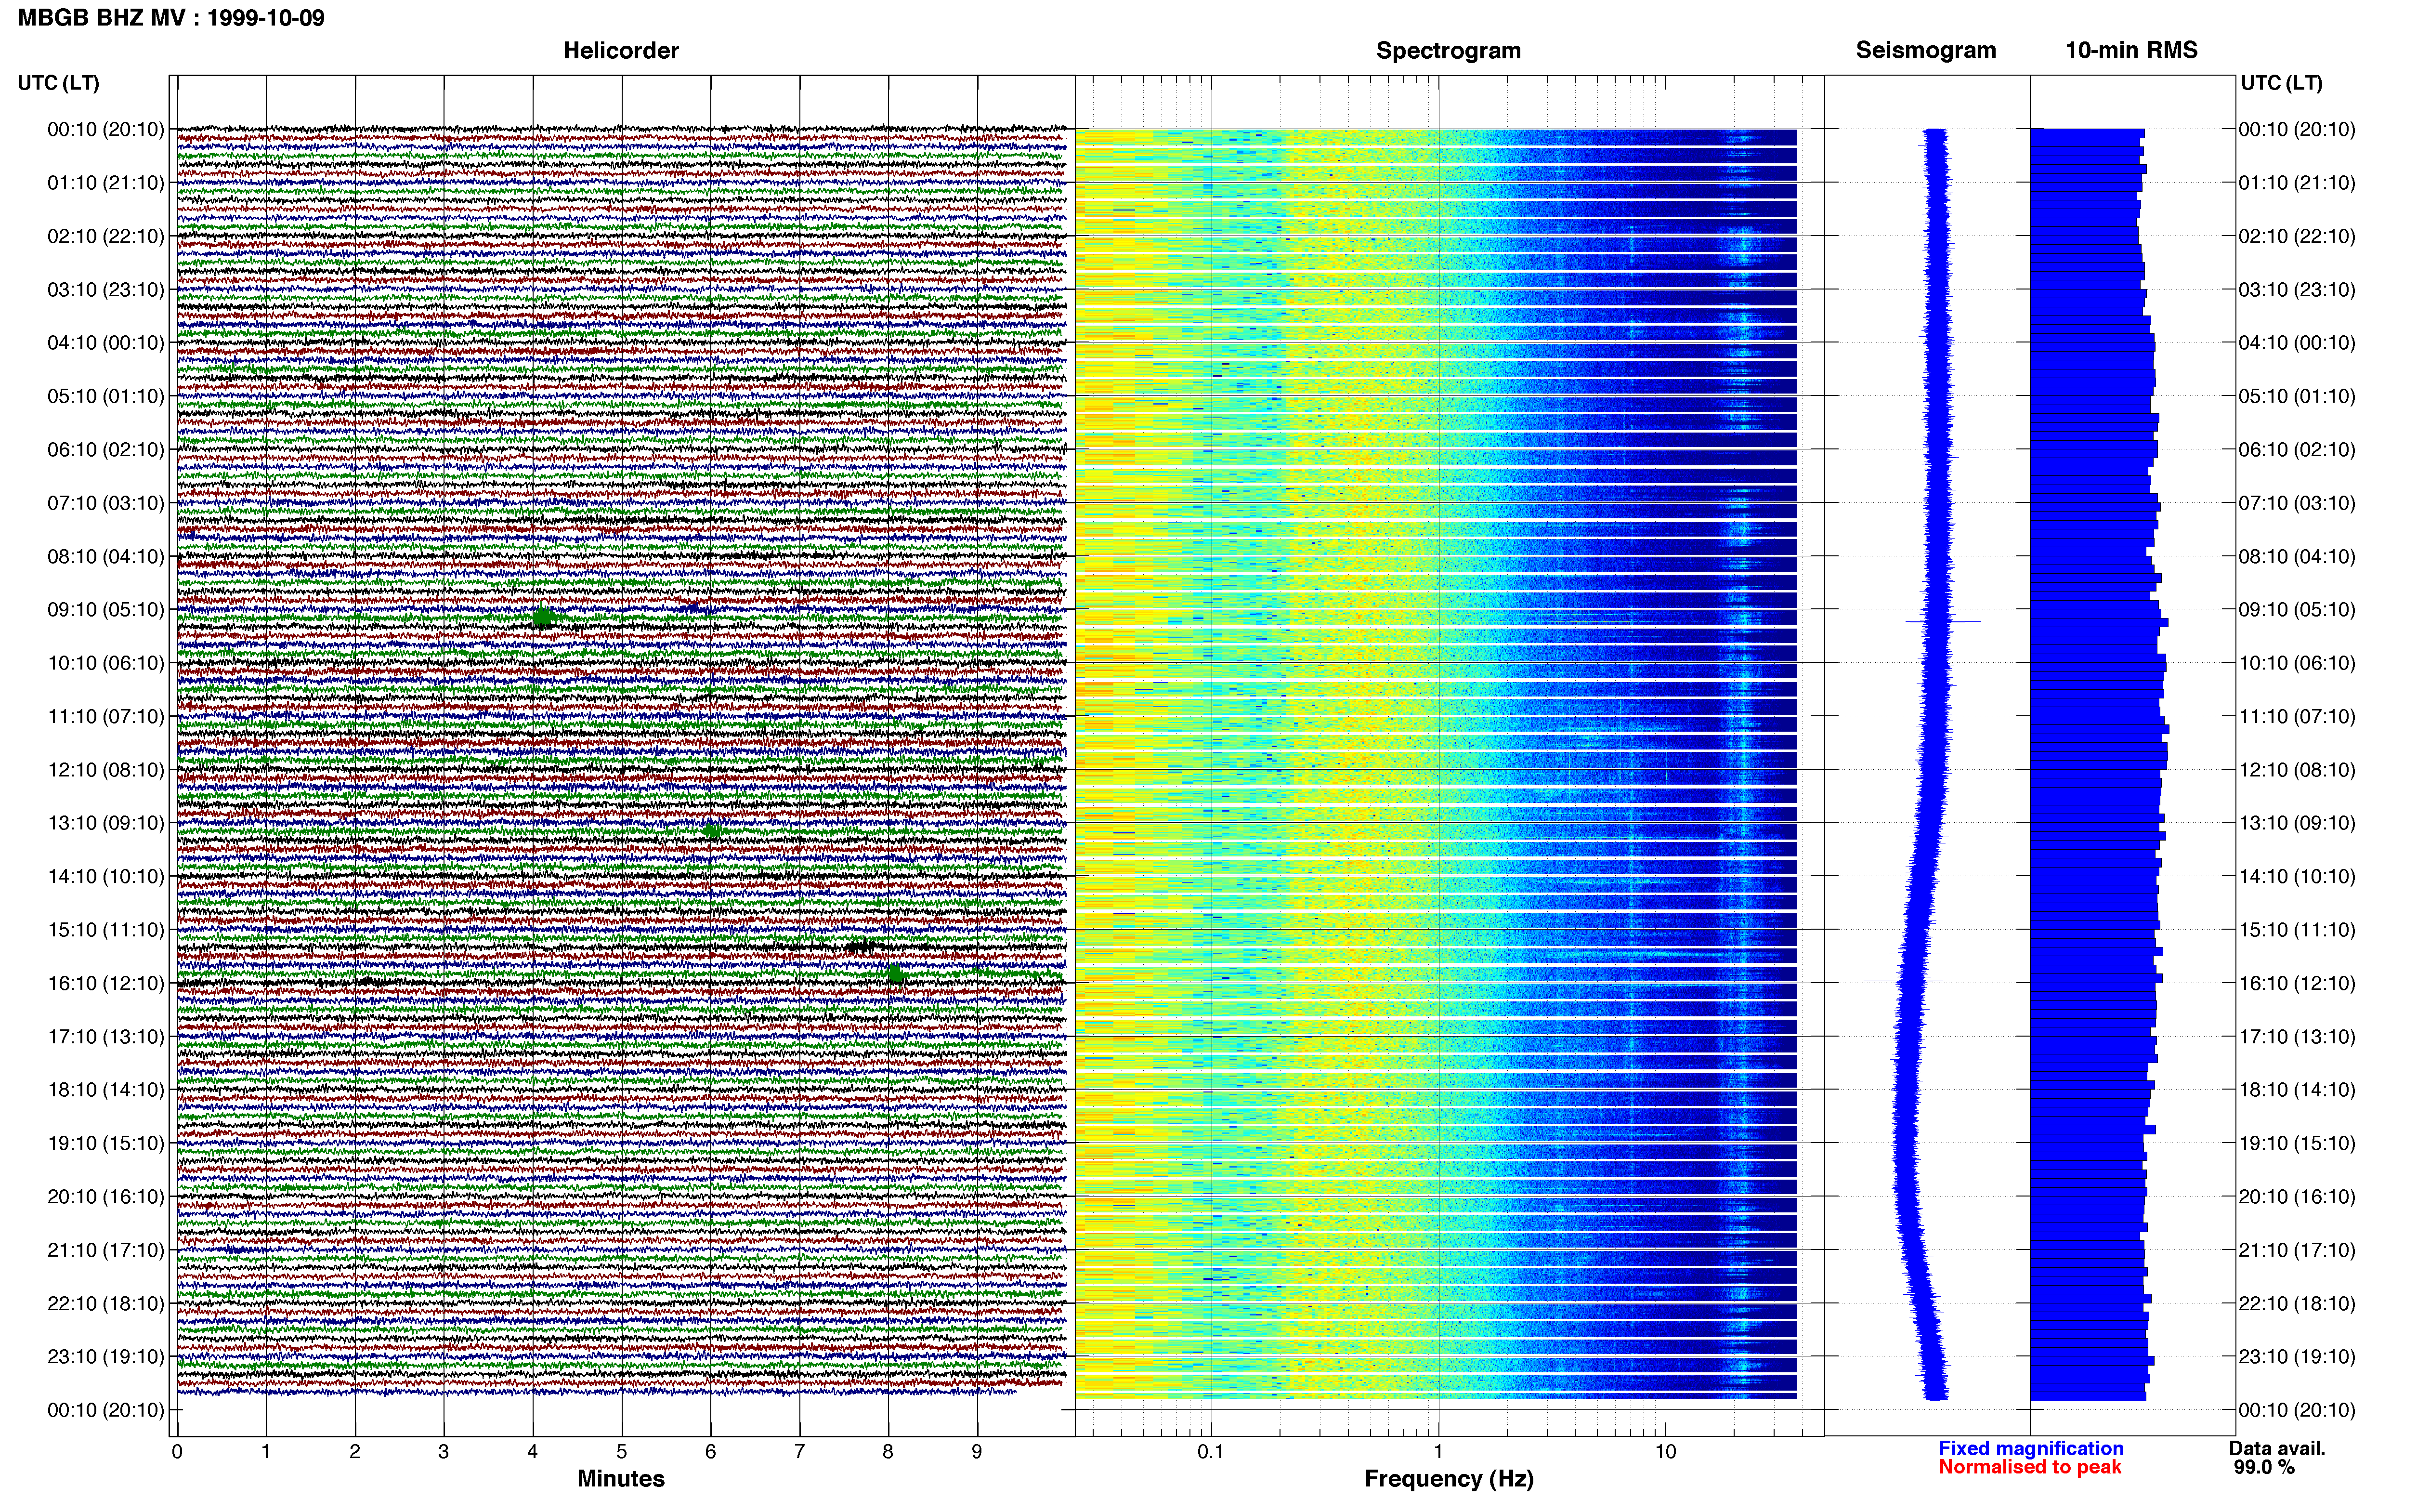Select left axis label "09:10 (05:10)"
Viewport: 2417px width, 1512px height.
(x=106, y=609)
